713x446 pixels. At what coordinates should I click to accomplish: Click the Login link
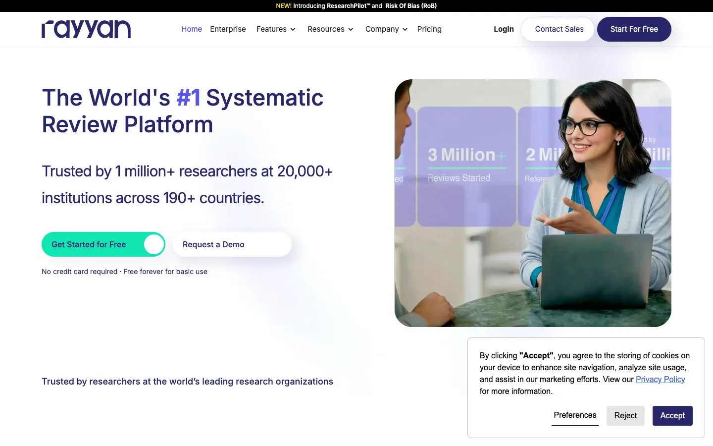tap(504, 29)
